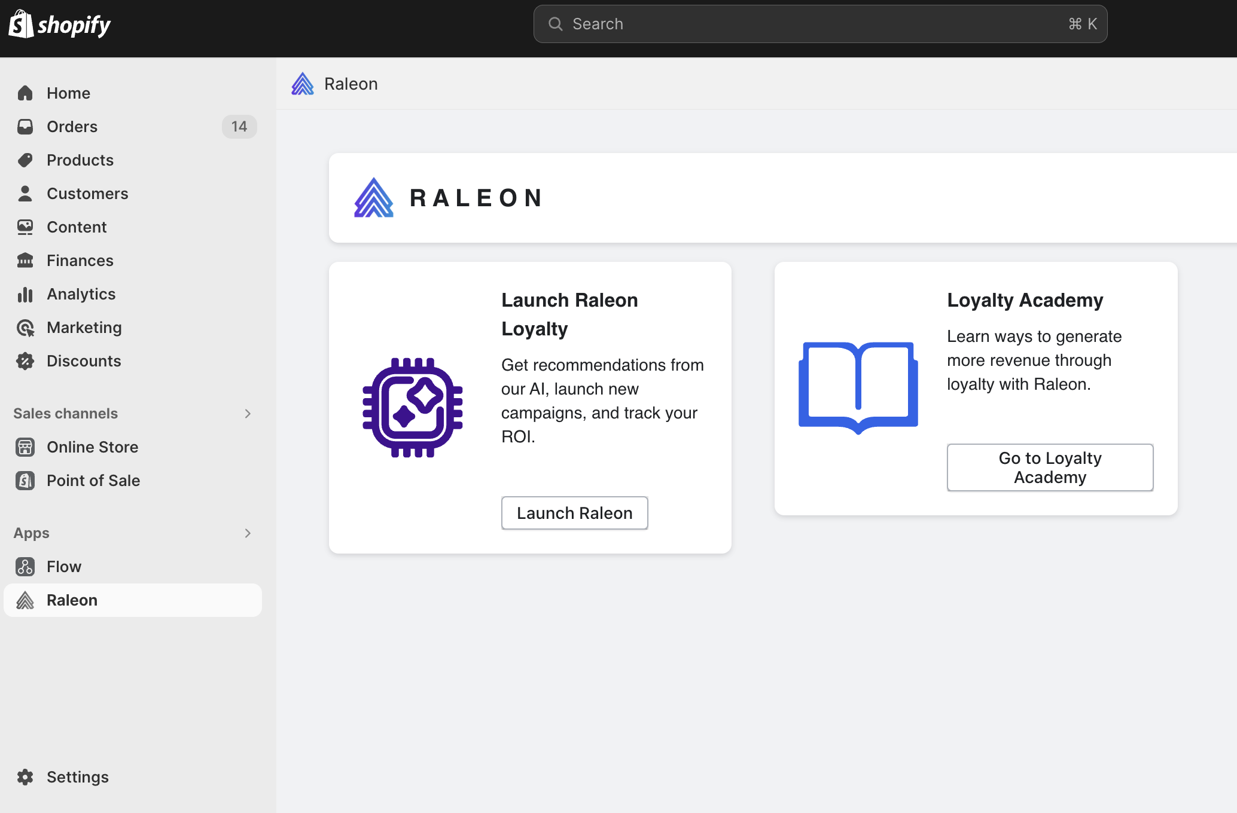This screenshot has width=1237, height=813.
Task: Click Go to Loyalty Academy button
Action: pyautogui.click(x=1050, y=467)
